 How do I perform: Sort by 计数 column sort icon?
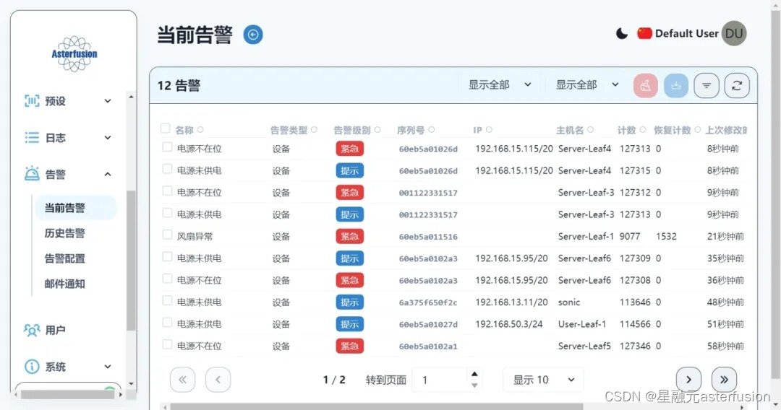[x=643, y=130]
